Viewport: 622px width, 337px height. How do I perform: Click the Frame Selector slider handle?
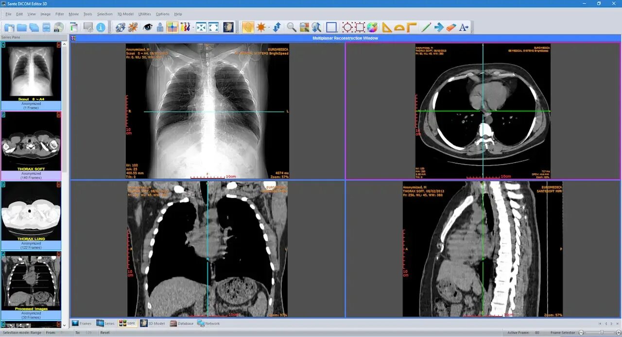point(602,332)
